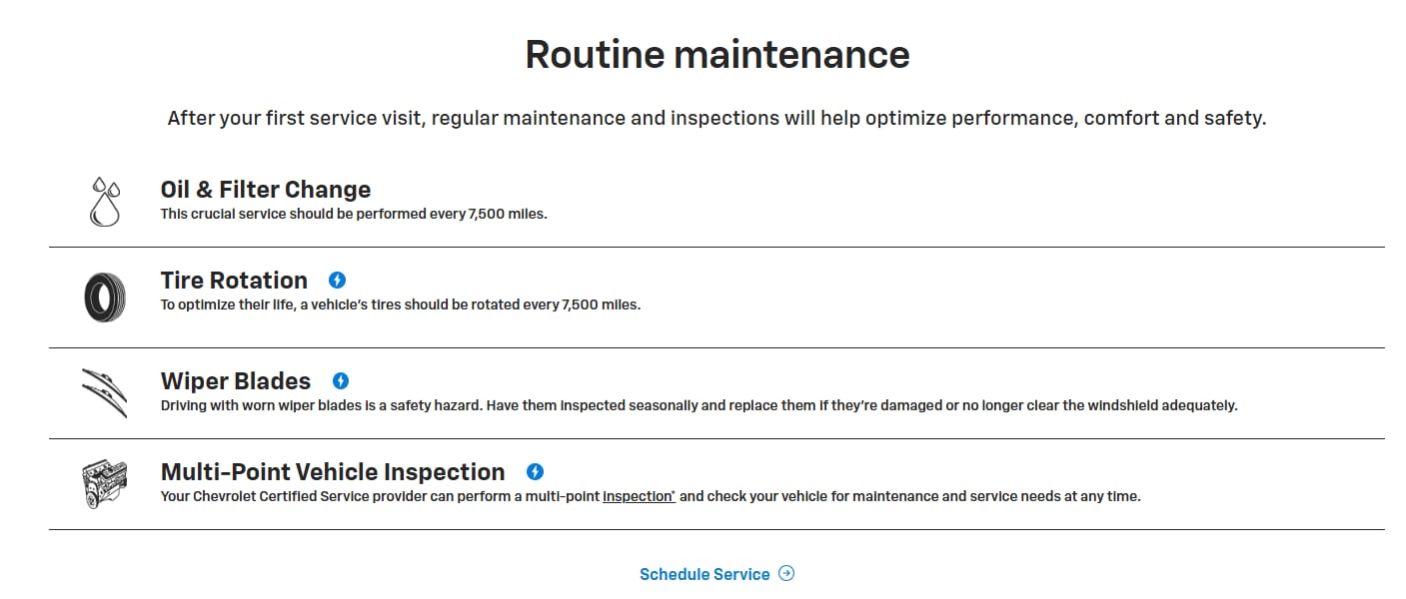Click the lightning badge beside Tire Rotation
Image resolution: width=1406 pixels, height=599 pixels.
coord(338,281)
